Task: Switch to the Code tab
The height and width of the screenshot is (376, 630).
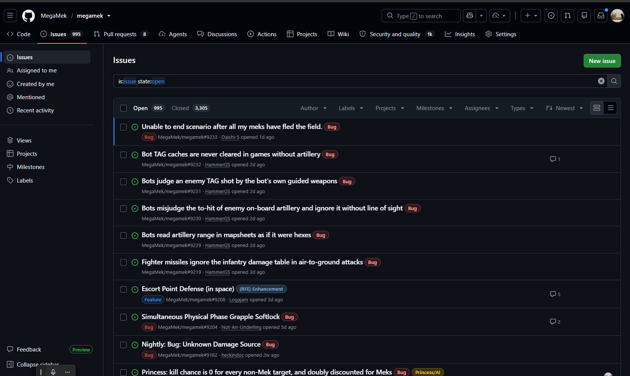Action: click(x=18, y=34)
